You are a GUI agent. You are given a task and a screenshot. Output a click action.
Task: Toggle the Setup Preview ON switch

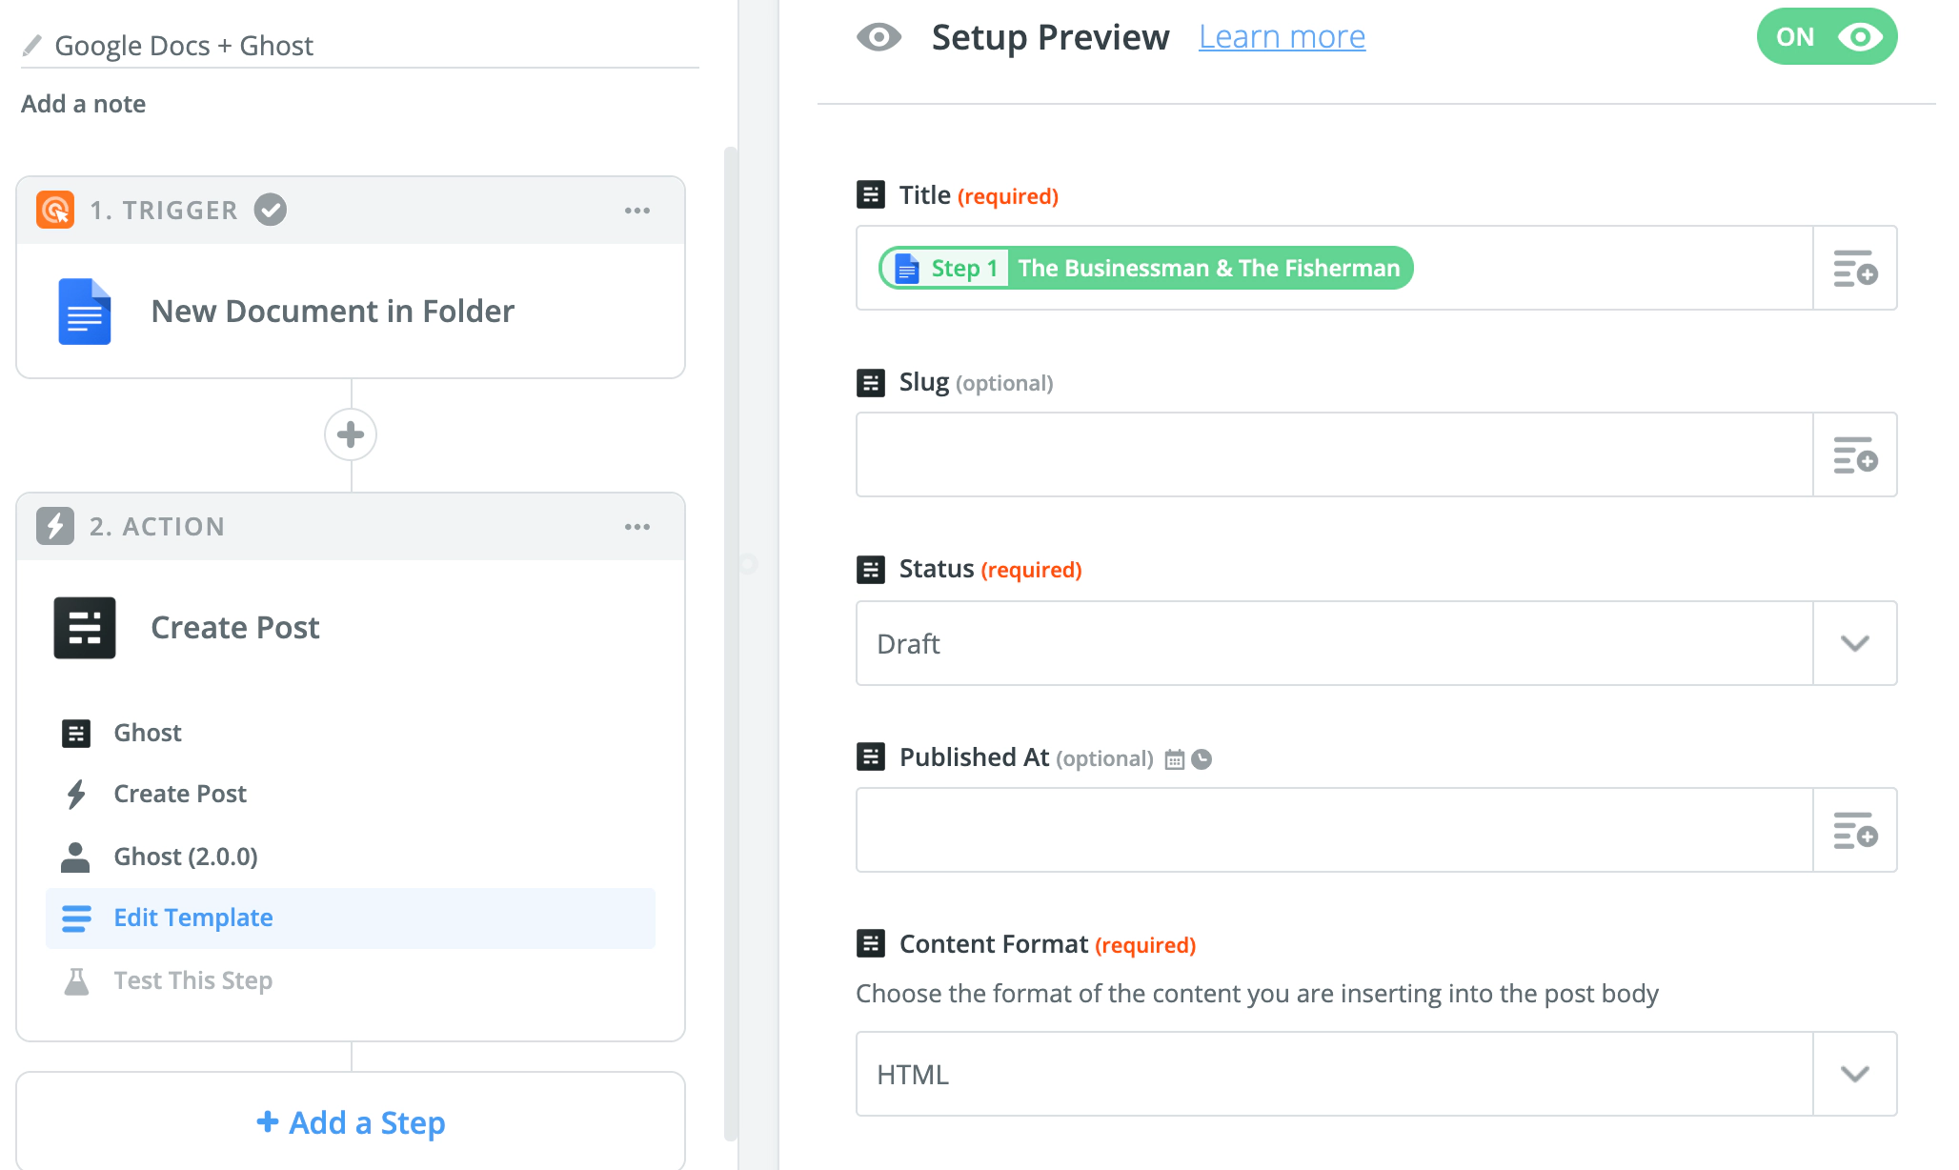(1827, 37)
